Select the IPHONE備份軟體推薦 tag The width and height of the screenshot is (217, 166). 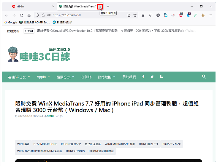click(101, 151)
